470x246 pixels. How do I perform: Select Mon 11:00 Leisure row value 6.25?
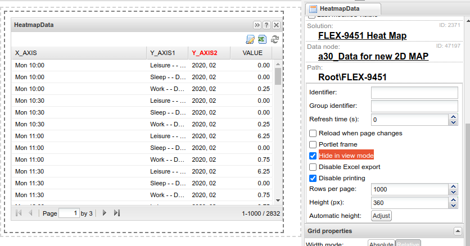142,136
